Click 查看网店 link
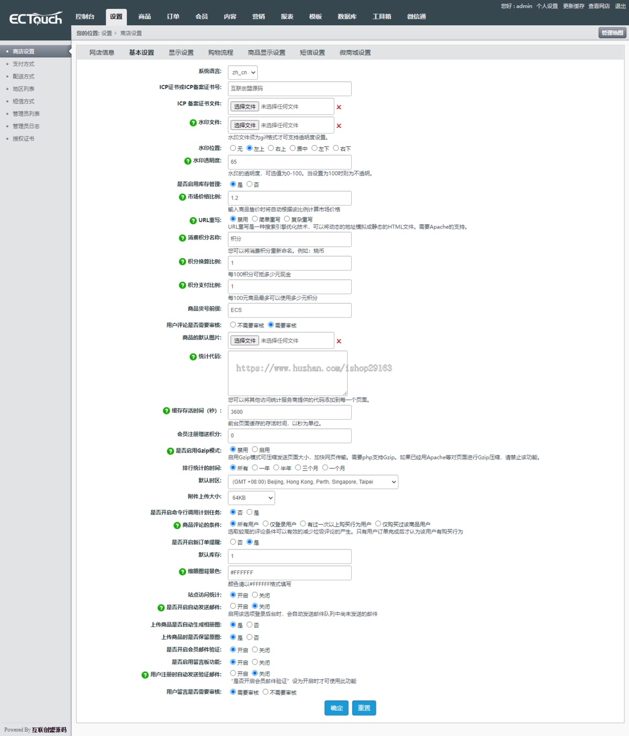The height and width of the screenshot is (736, 629). coord(599,6)
